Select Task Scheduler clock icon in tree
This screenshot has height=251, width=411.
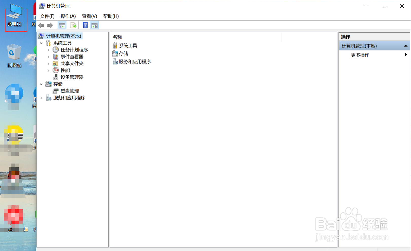[56, 50]
